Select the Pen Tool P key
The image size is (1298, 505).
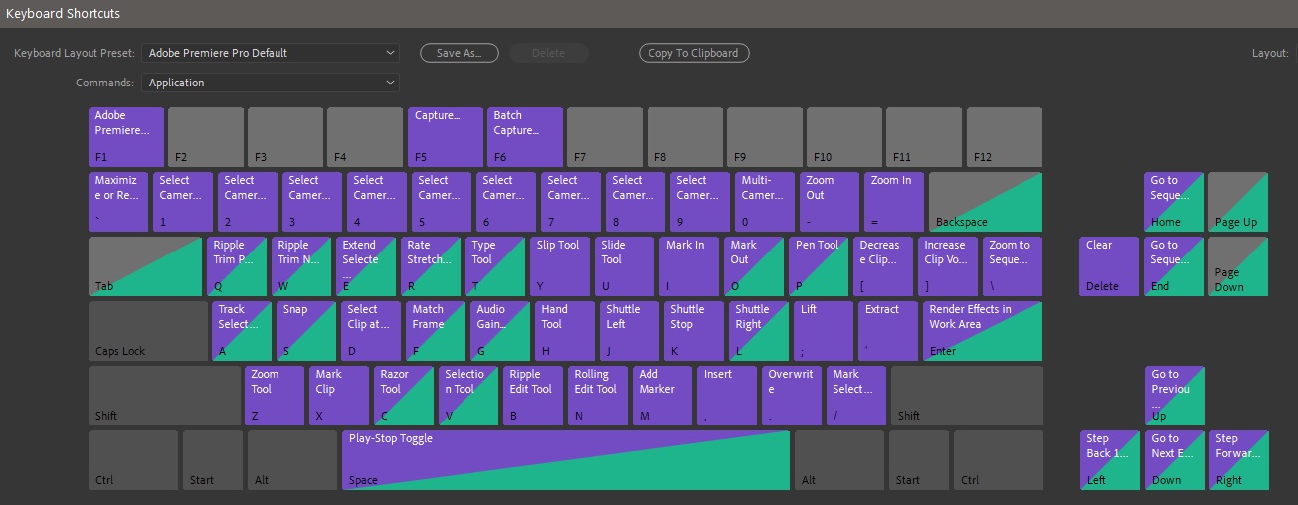click(819, 265)
